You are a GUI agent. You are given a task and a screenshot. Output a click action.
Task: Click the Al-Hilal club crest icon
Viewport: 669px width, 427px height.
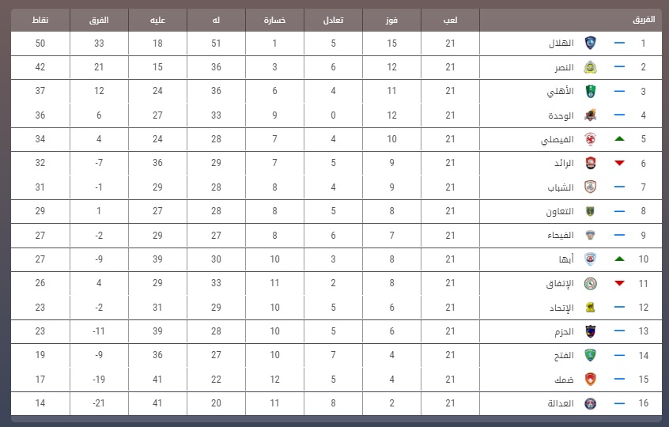590,43
